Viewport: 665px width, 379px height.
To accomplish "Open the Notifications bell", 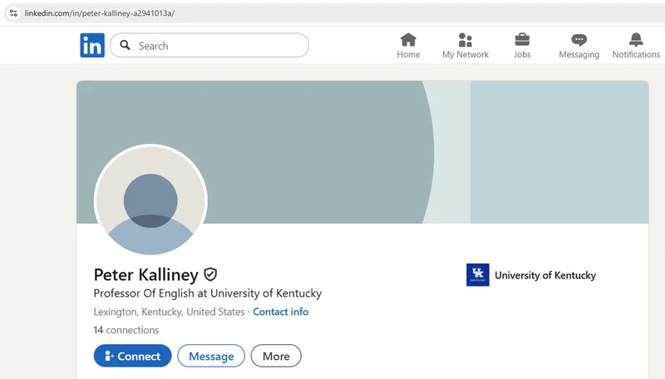I will 636,46.
